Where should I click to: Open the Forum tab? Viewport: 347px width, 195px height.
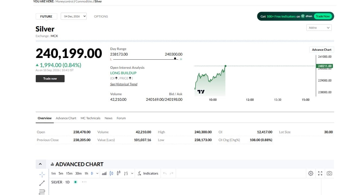pos(121,118)
